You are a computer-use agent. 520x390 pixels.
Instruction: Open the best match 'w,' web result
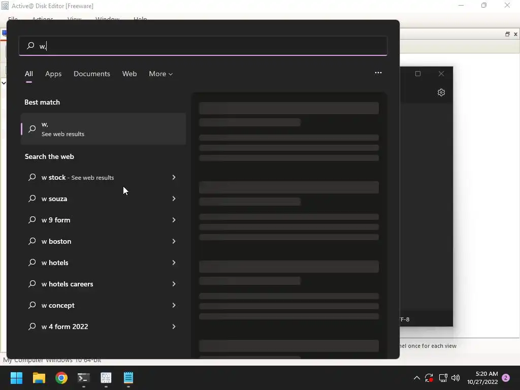tap(103, 128)
